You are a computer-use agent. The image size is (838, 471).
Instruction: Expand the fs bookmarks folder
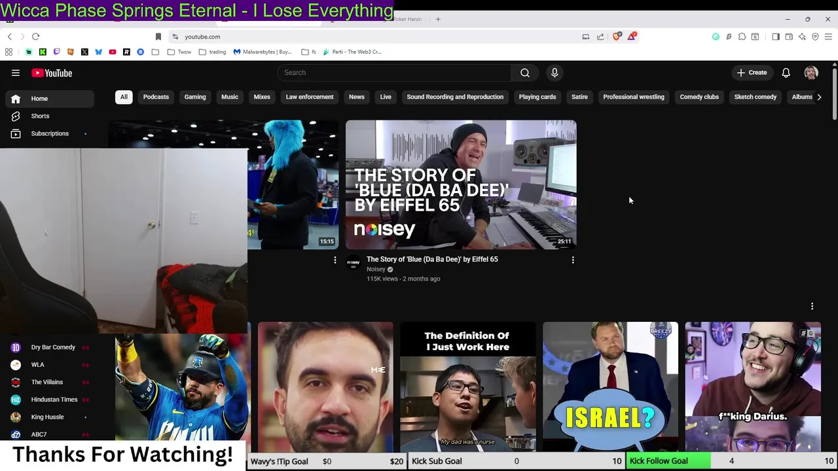[x=310, y=52]
